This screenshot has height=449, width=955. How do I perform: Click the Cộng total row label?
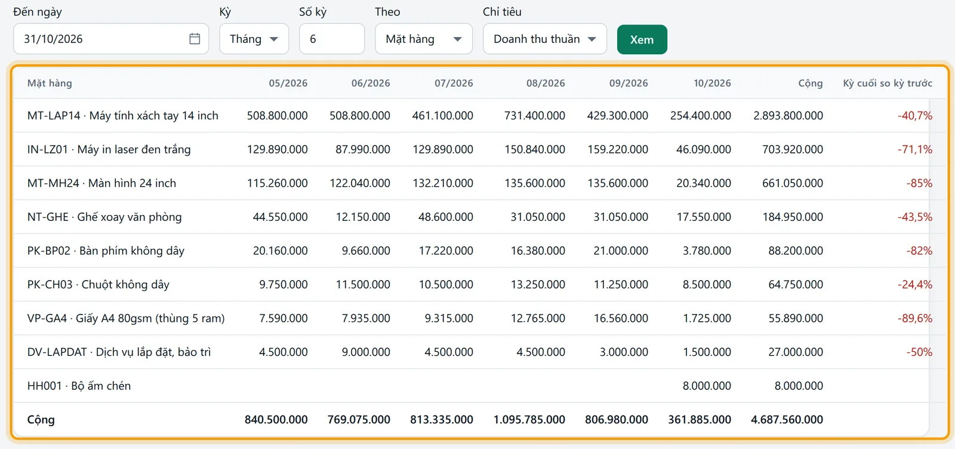pos(41,420)
